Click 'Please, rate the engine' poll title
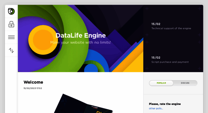Viewport: 208px width, 113px height. pos(165,104)
